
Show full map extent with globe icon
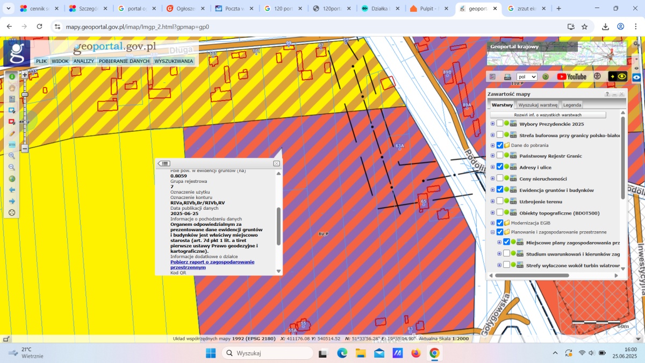pyautogui.click(x=12, y=179)
